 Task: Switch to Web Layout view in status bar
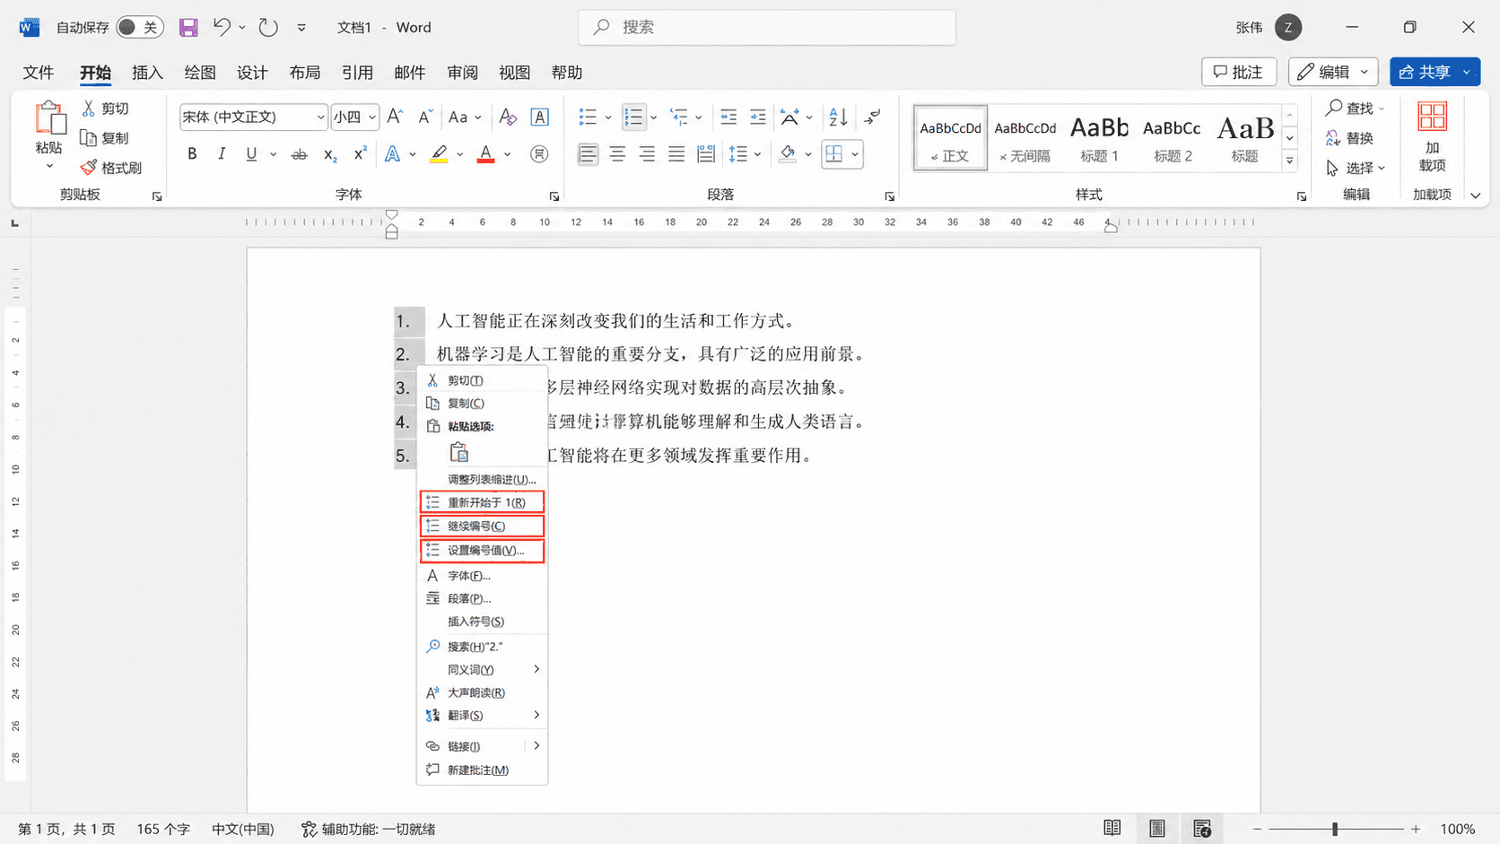[x=1202, y=828]
